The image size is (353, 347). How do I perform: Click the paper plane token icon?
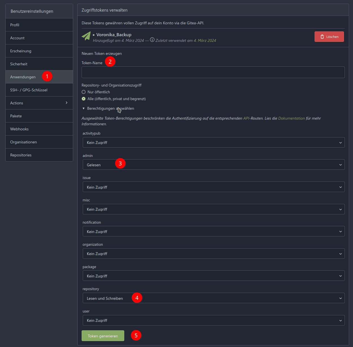pyautogui.click(x=86, y=36)
